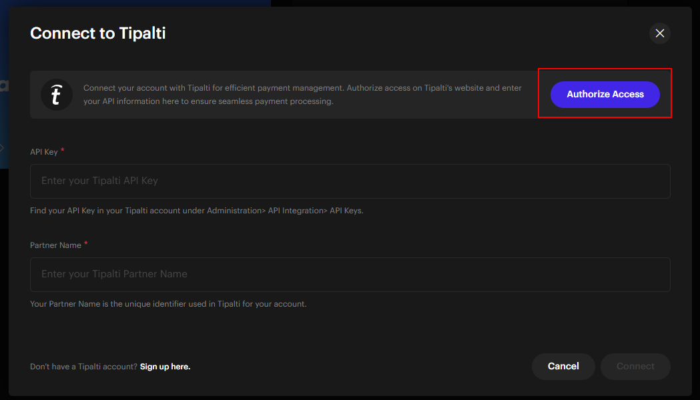Select the Partner Name label
Screen dimensions: 700x400
(55, 245)
